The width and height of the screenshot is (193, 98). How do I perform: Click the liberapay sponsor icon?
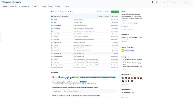[123, 50]
